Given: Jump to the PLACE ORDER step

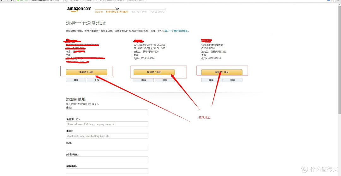Looking at the screenshot, I should point(158,12).
